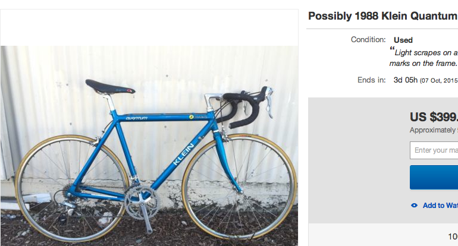The image size is (458, 246).
Task: Click the Quantum decal on the top tube
Action: click(x=136, y=118)
